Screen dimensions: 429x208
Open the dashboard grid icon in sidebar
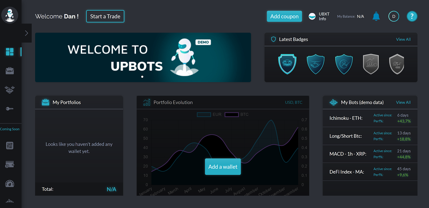pos(10,52)
